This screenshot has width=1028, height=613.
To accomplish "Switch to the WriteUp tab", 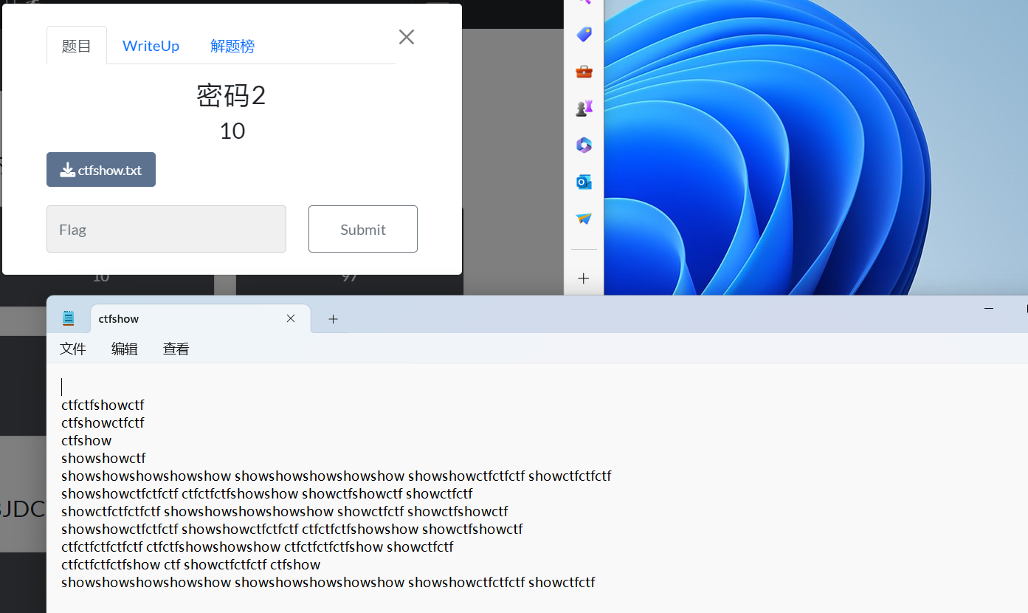I will tap(151, 46).
